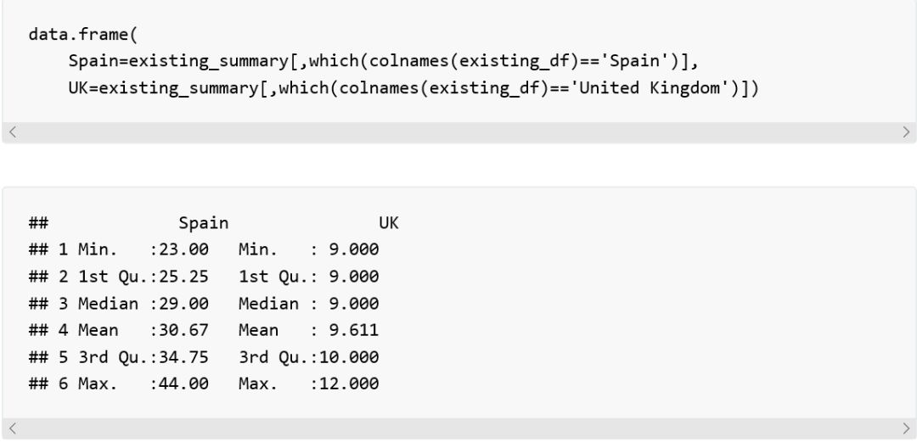This screenshot has width=917, height=442.
Task: Click left scroll arrow of the code block
Action: [x=12, y=132]
